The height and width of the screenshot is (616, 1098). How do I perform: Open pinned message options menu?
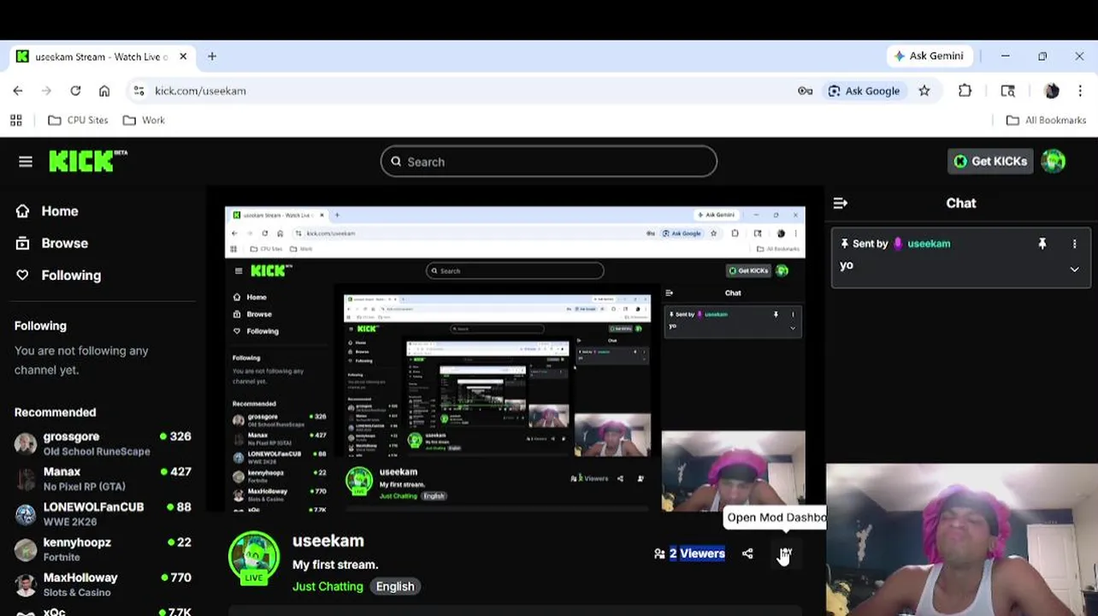coord(1075,244)
